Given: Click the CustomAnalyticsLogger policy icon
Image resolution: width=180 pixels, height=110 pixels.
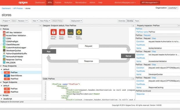Looking at the screenshot, I should point(4,47).
